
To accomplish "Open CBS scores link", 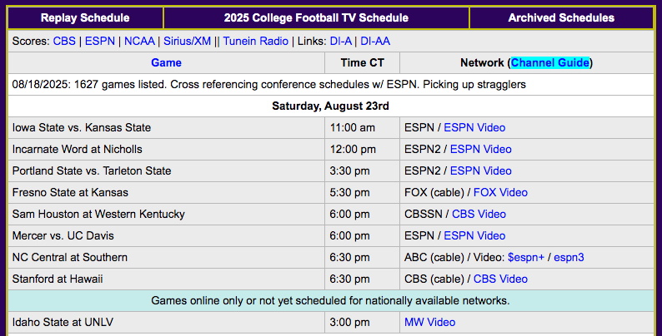I will click(64, 41).
